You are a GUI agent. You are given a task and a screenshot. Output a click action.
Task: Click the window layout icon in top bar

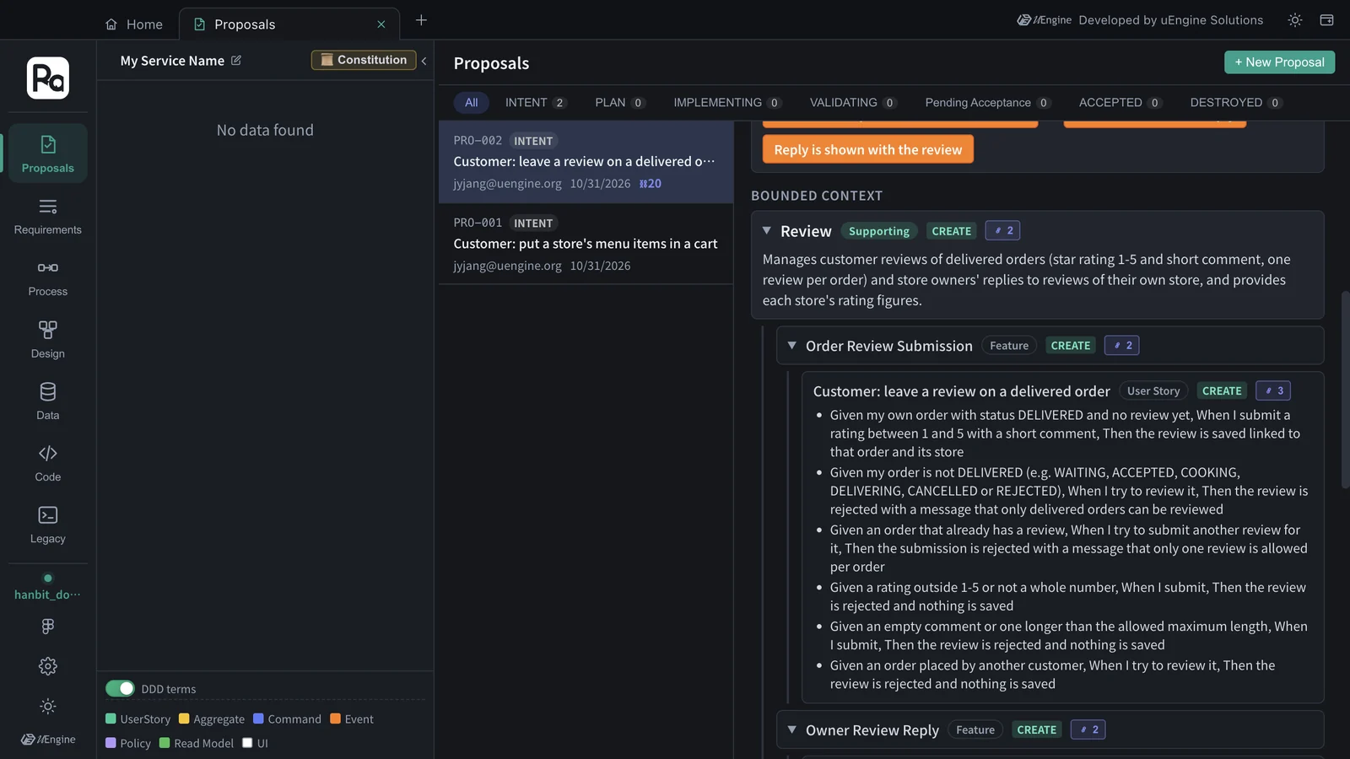(1326, 20)
